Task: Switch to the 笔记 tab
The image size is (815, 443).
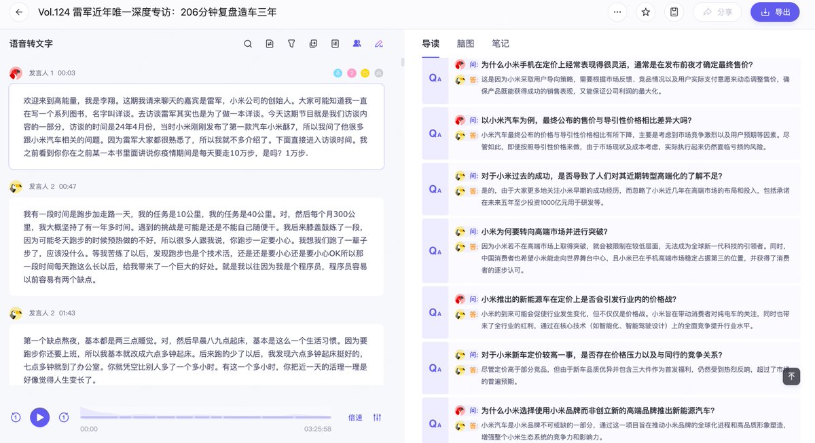Action: [501, 43]
